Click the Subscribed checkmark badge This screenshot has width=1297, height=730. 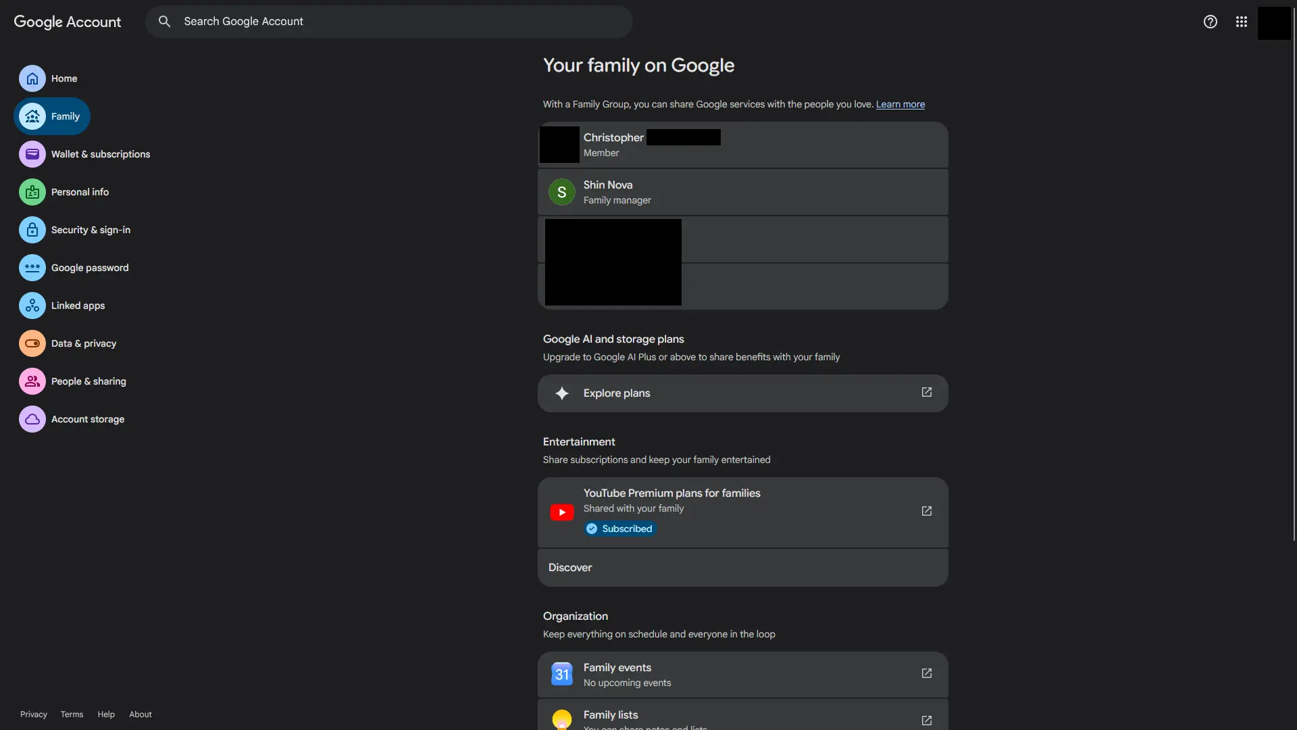[x=619, y=529]
